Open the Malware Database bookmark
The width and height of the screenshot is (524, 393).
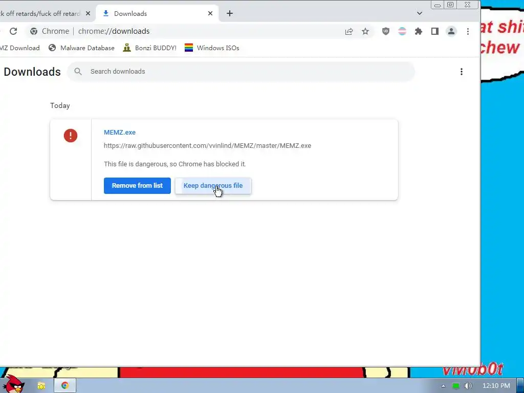point(81,48)
